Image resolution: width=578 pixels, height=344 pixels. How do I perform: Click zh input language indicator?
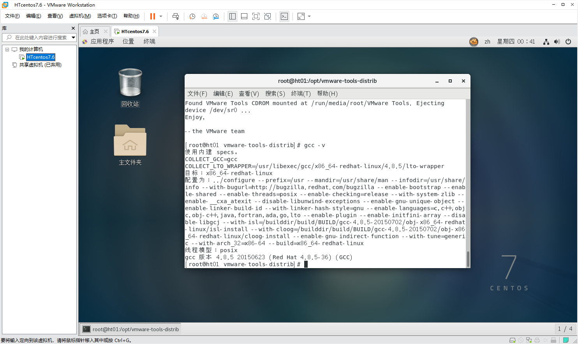tap(487, 42)
